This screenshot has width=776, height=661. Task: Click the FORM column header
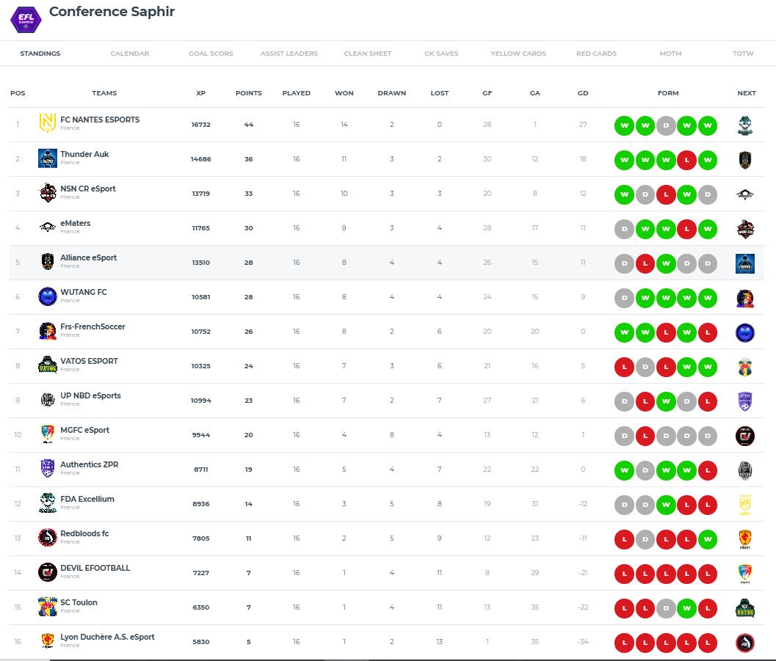668,93
